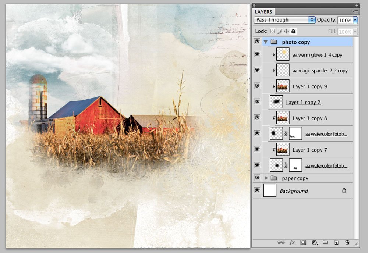
Task: Toggle the eye for Layer 1 copy 2
Action: click(257, 101)
